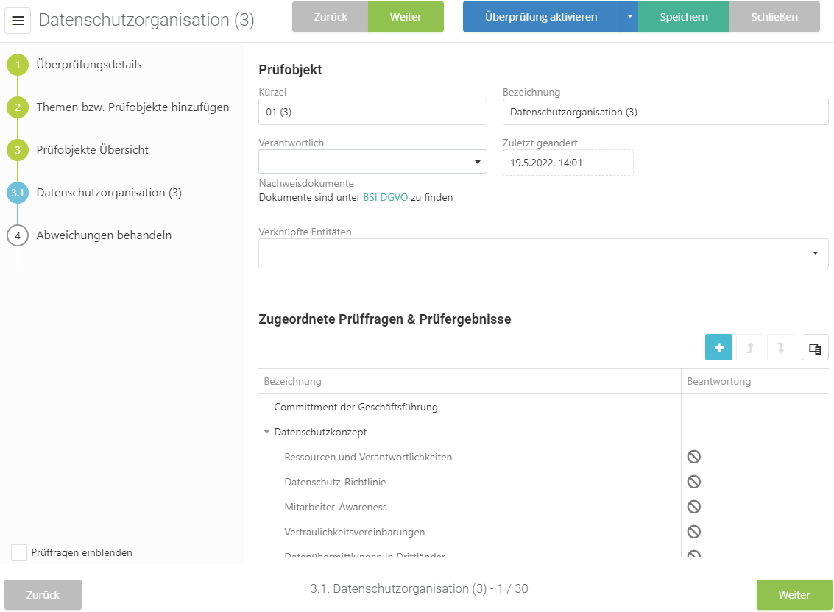This screenshot has width=834, height=612.
Task: Click the move down arrow icon
Action: click(780, 348)
